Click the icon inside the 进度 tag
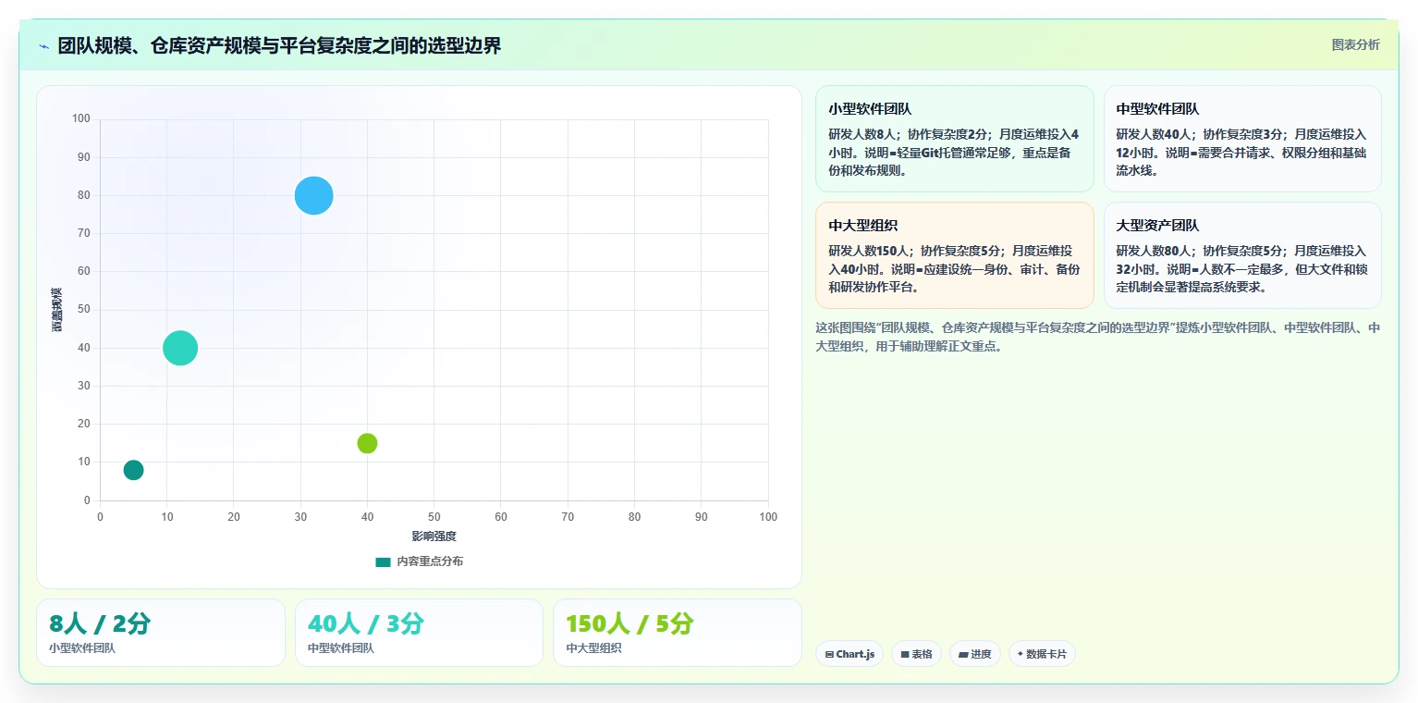 pos(963,655)
